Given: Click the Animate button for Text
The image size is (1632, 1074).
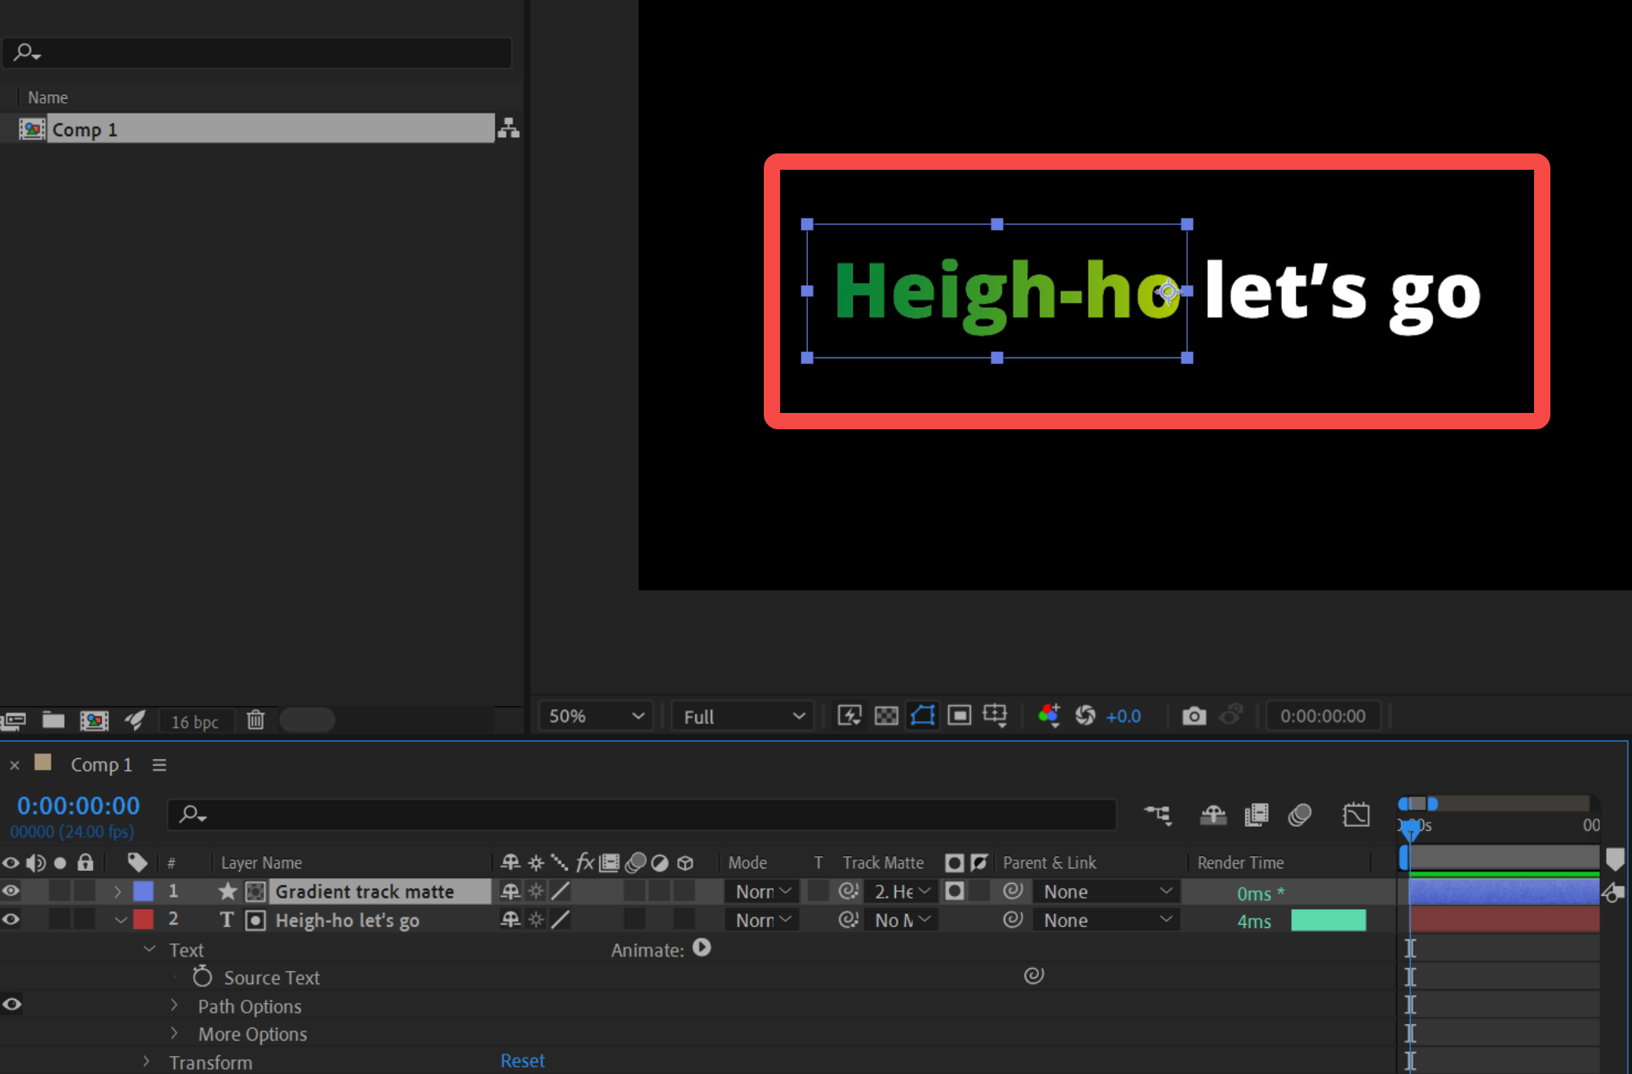Looking at the screenshot, I should pos(702,948).
